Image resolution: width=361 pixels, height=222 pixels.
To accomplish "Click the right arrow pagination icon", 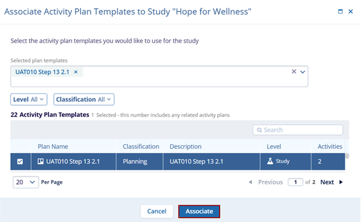I will 341,182.
